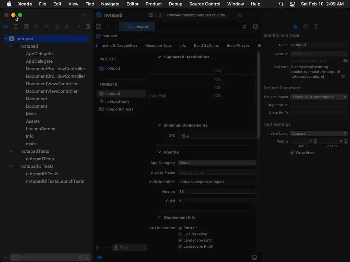
Task: Add a file with navigator plus button
Action: (6, 257)
